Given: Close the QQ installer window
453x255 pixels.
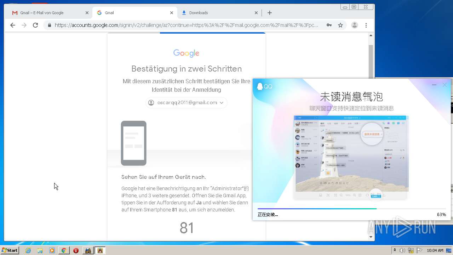Looking at the screenshot, I should (x=445, y=85).
